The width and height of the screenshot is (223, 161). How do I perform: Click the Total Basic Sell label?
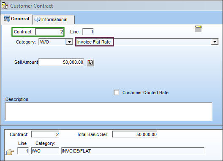coord(92,134)
